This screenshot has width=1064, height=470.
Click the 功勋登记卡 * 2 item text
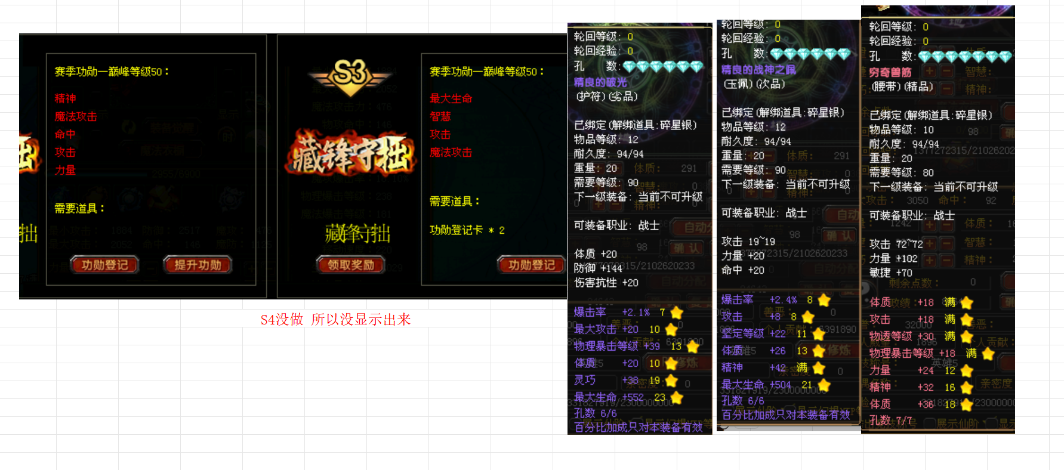pyautogui.click(x=467, y=230)
